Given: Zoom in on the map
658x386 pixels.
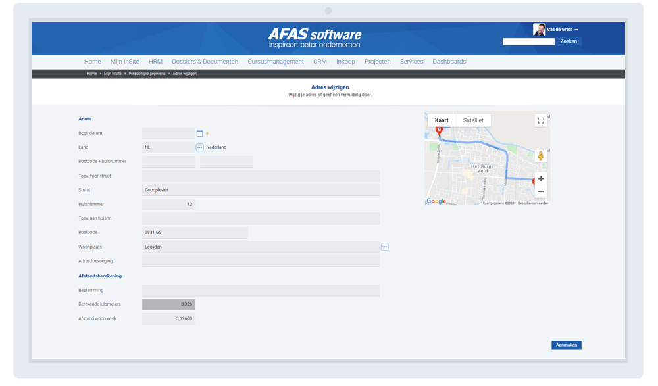Looking at the screenshot, I should (541, 179).
